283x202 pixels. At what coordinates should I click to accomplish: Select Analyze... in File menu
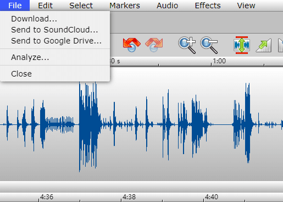click(x=55, y=57)
